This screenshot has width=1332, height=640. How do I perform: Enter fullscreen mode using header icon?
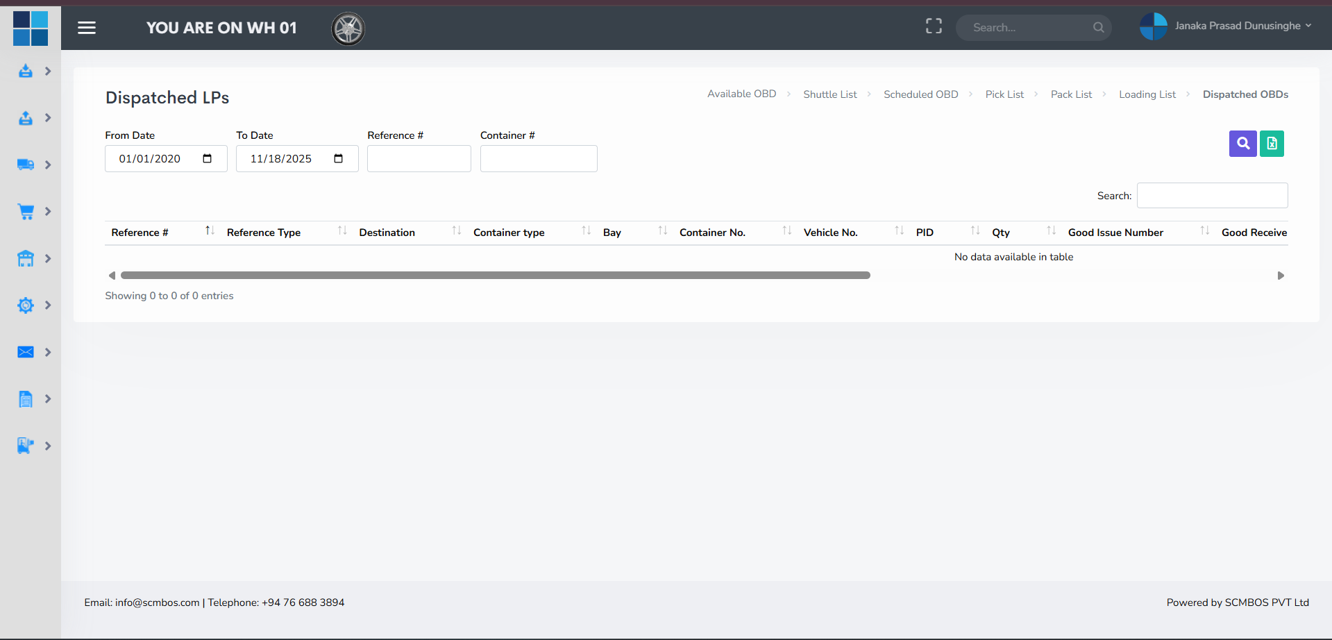coord(934,26)
